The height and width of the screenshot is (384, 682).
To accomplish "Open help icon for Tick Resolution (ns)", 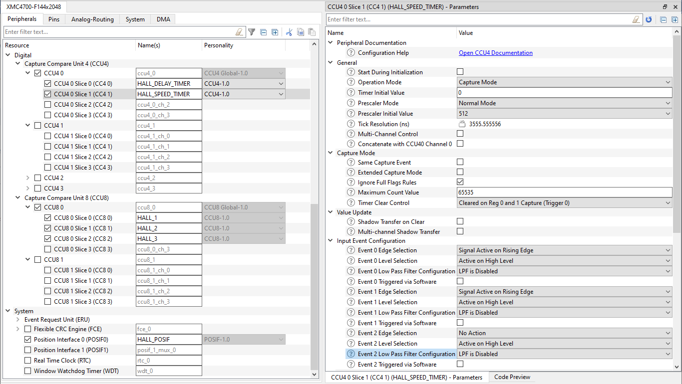I will (351, 124).
